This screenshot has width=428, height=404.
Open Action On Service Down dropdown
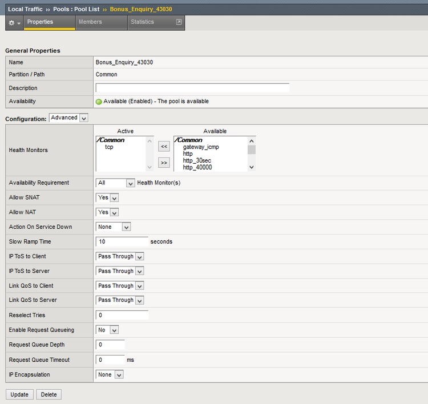point(114,227)
